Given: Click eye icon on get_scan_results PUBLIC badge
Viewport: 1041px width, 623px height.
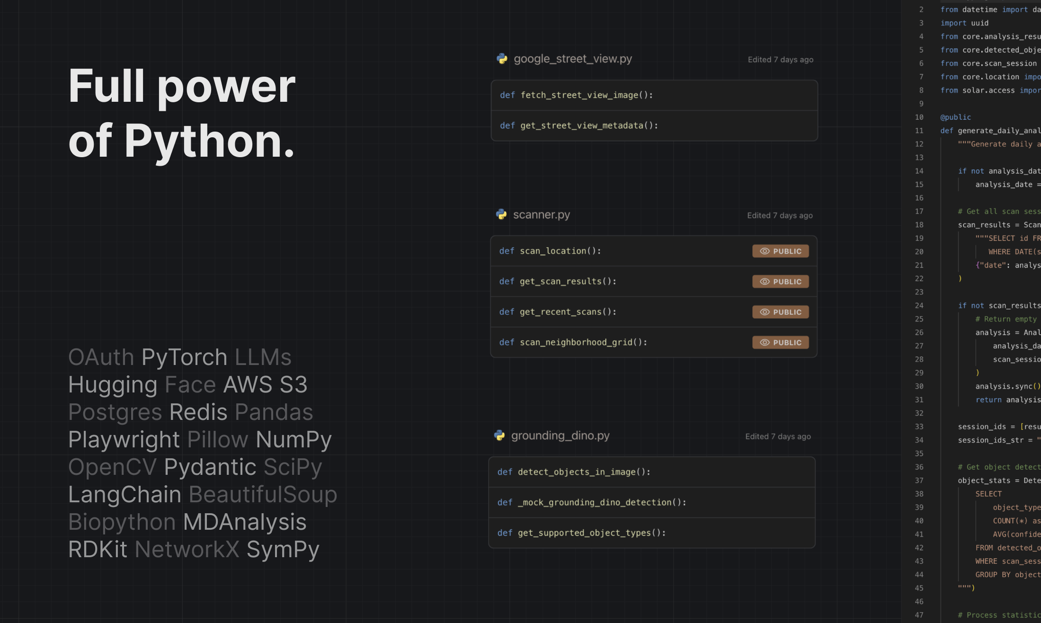Looking at the screenshot, I should coord(765,282).
